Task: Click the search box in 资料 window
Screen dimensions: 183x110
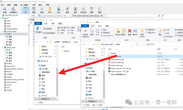Action: tap(162, 44)
